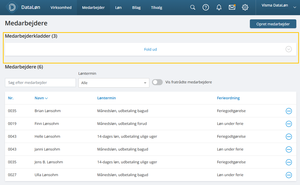300x185 pixels.
Task: Click the DataLøn logo
Action: (x=12, y=7)
